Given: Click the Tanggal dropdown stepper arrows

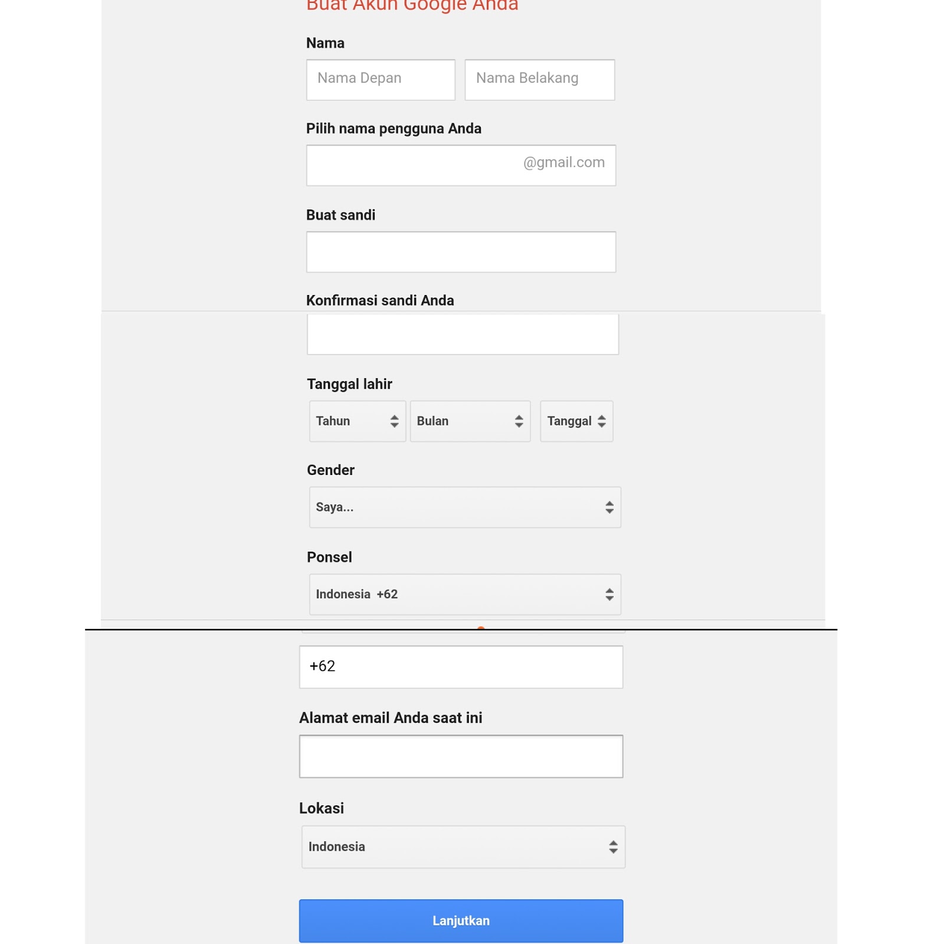Looking at the screenshot, I should click(602, 421).
